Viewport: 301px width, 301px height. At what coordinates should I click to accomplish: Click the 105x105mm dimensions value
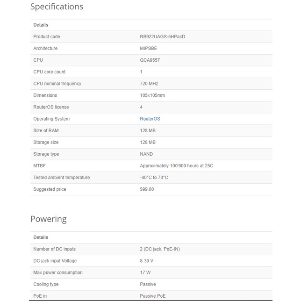point(152,95)
